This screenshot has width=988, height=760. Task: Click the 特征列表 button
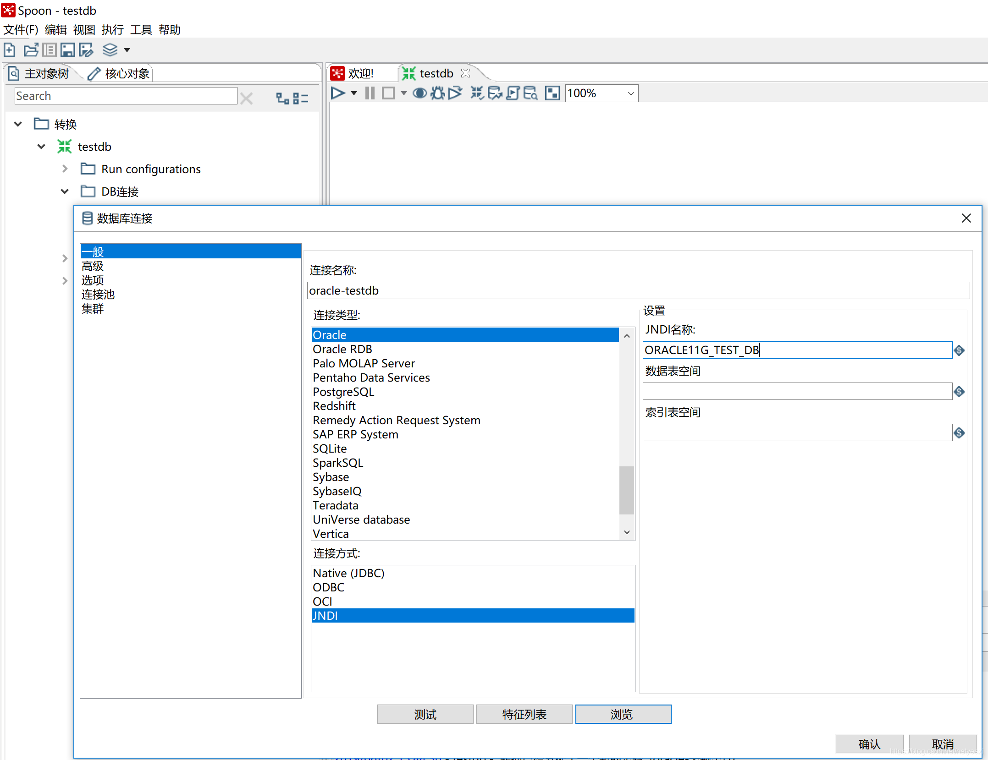tap(524, 714)
